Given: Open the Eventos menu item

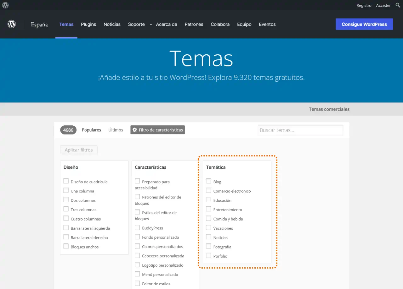Looking at the screenshot, I should click(x=267, y=24).
